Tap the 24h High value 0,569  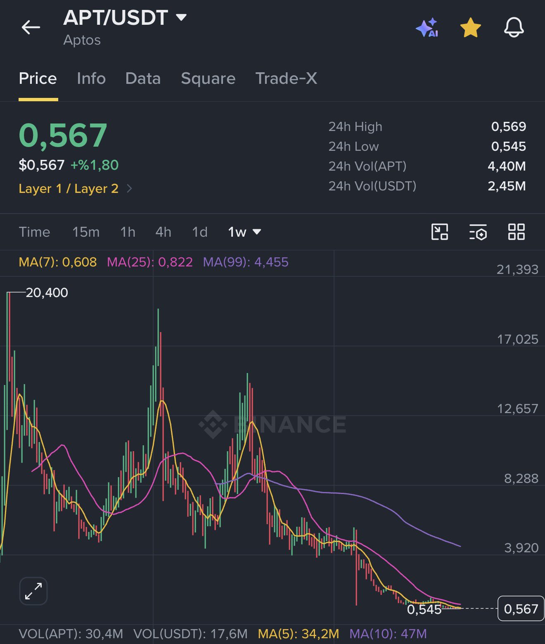(x=509, y=126)
